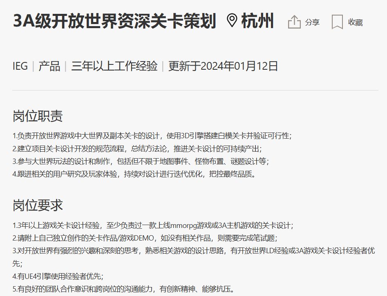Click requirement line 1 mentioning mmorpg游戏
Image resolution: width=387 pixels, height=296 pixels.
tap(153, 225)
